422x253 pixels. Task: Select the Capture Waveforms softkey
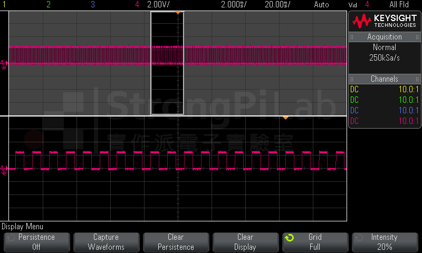107,242
